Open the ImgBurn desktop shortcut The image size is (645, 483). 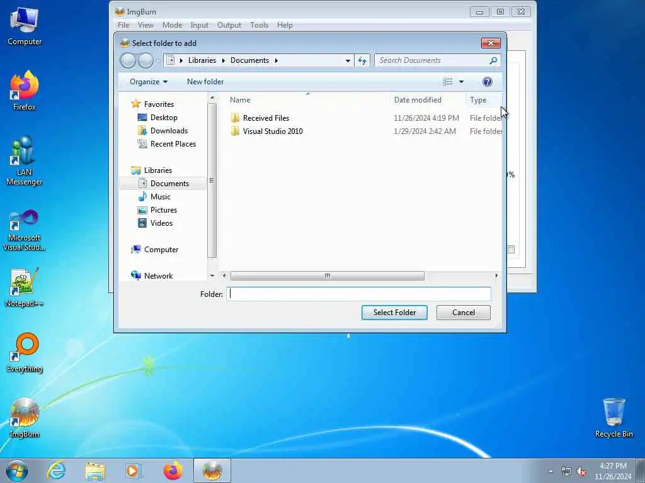click(x=25, y=418)
